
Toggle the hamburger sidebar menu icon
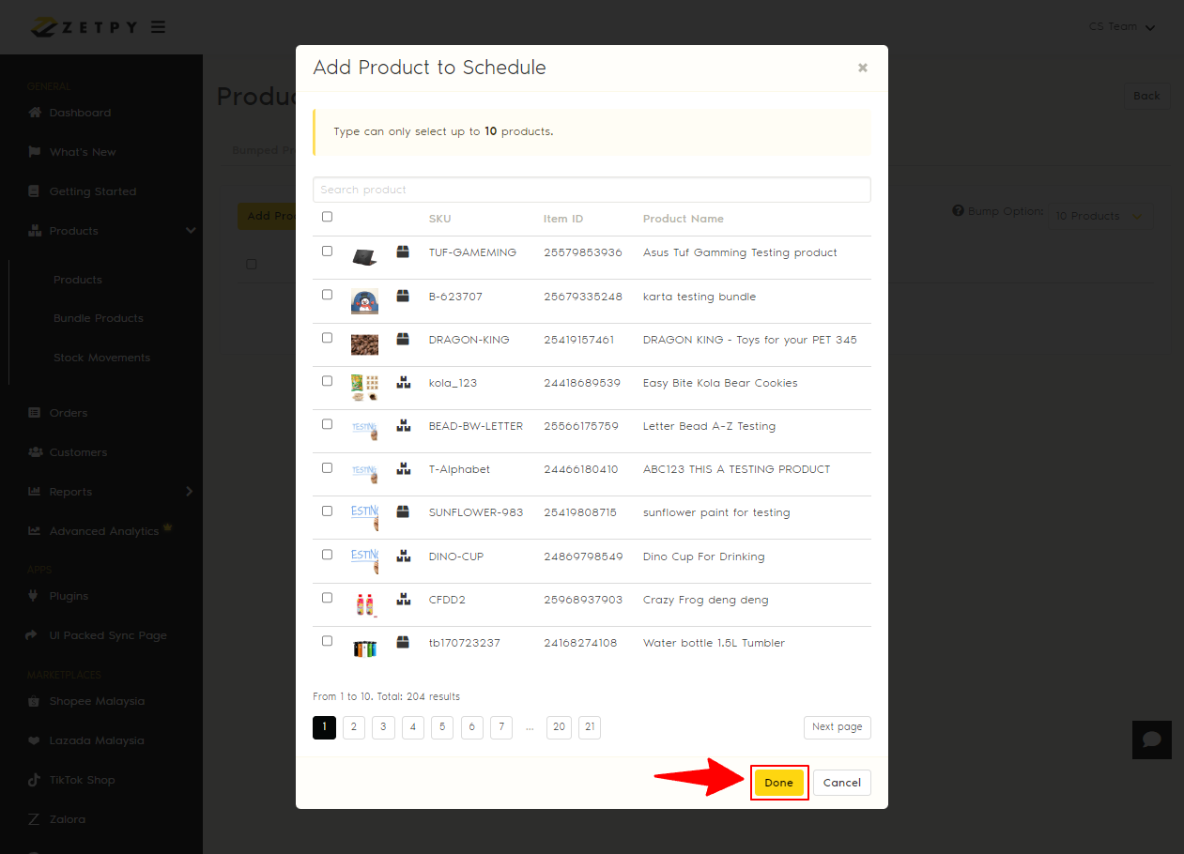(158, 27)
